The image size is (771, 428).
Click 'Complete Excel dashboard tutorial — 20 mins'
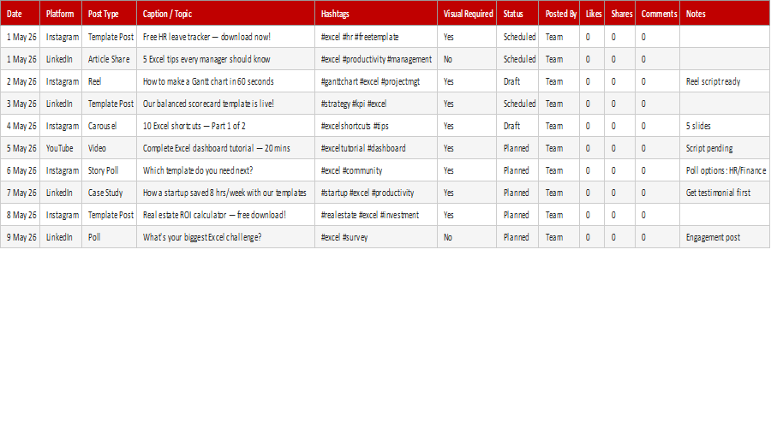225,148
